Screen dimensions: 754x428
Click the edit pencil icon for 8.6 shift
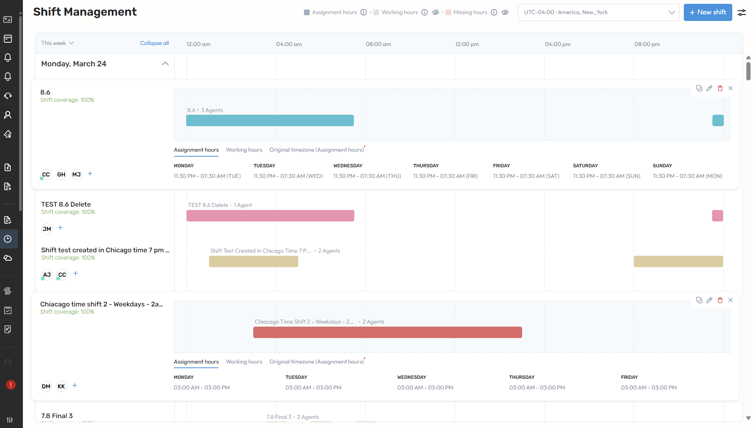point(709,88)
